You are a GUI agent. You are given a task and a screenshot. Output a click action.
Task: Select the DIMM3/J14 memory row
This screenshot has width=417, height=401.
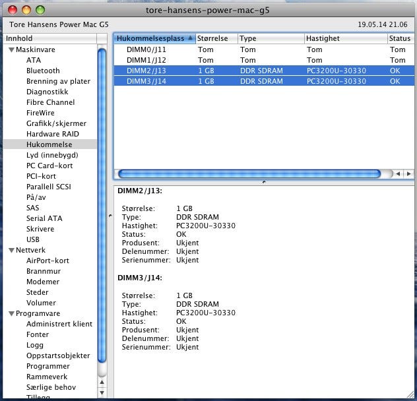[x=146, y=81]
